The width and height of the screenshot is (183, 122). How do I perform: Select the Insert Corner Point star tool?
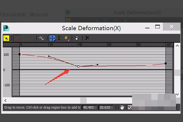click(66, 38)
